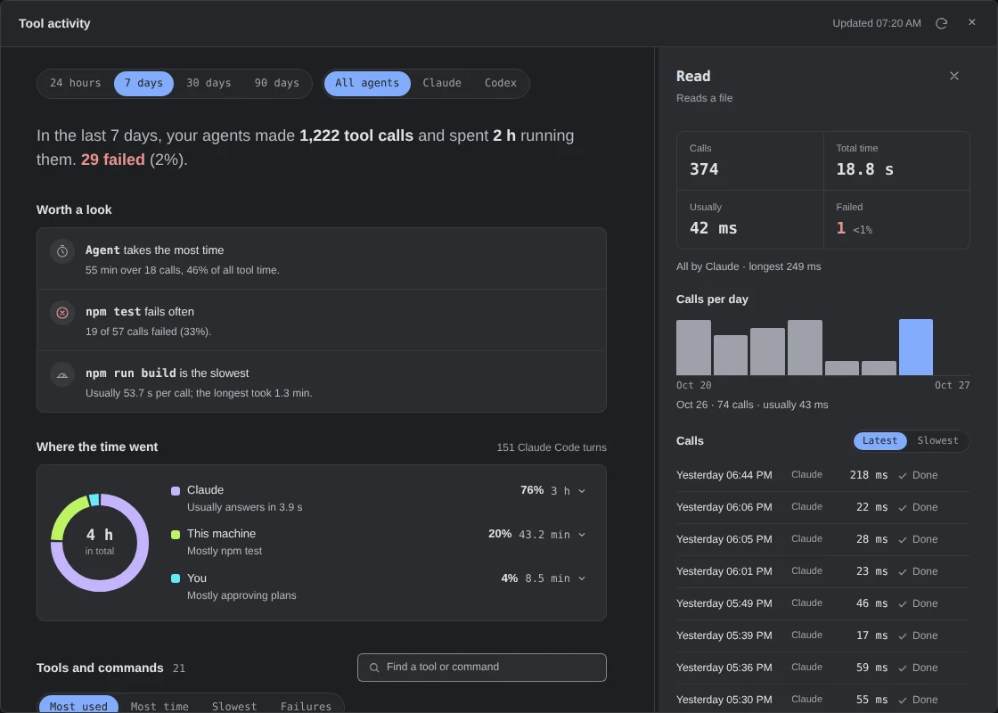This screenshot has width=998, height=713.
Task: Filter by Codex agent
Action: click(500, 84)
